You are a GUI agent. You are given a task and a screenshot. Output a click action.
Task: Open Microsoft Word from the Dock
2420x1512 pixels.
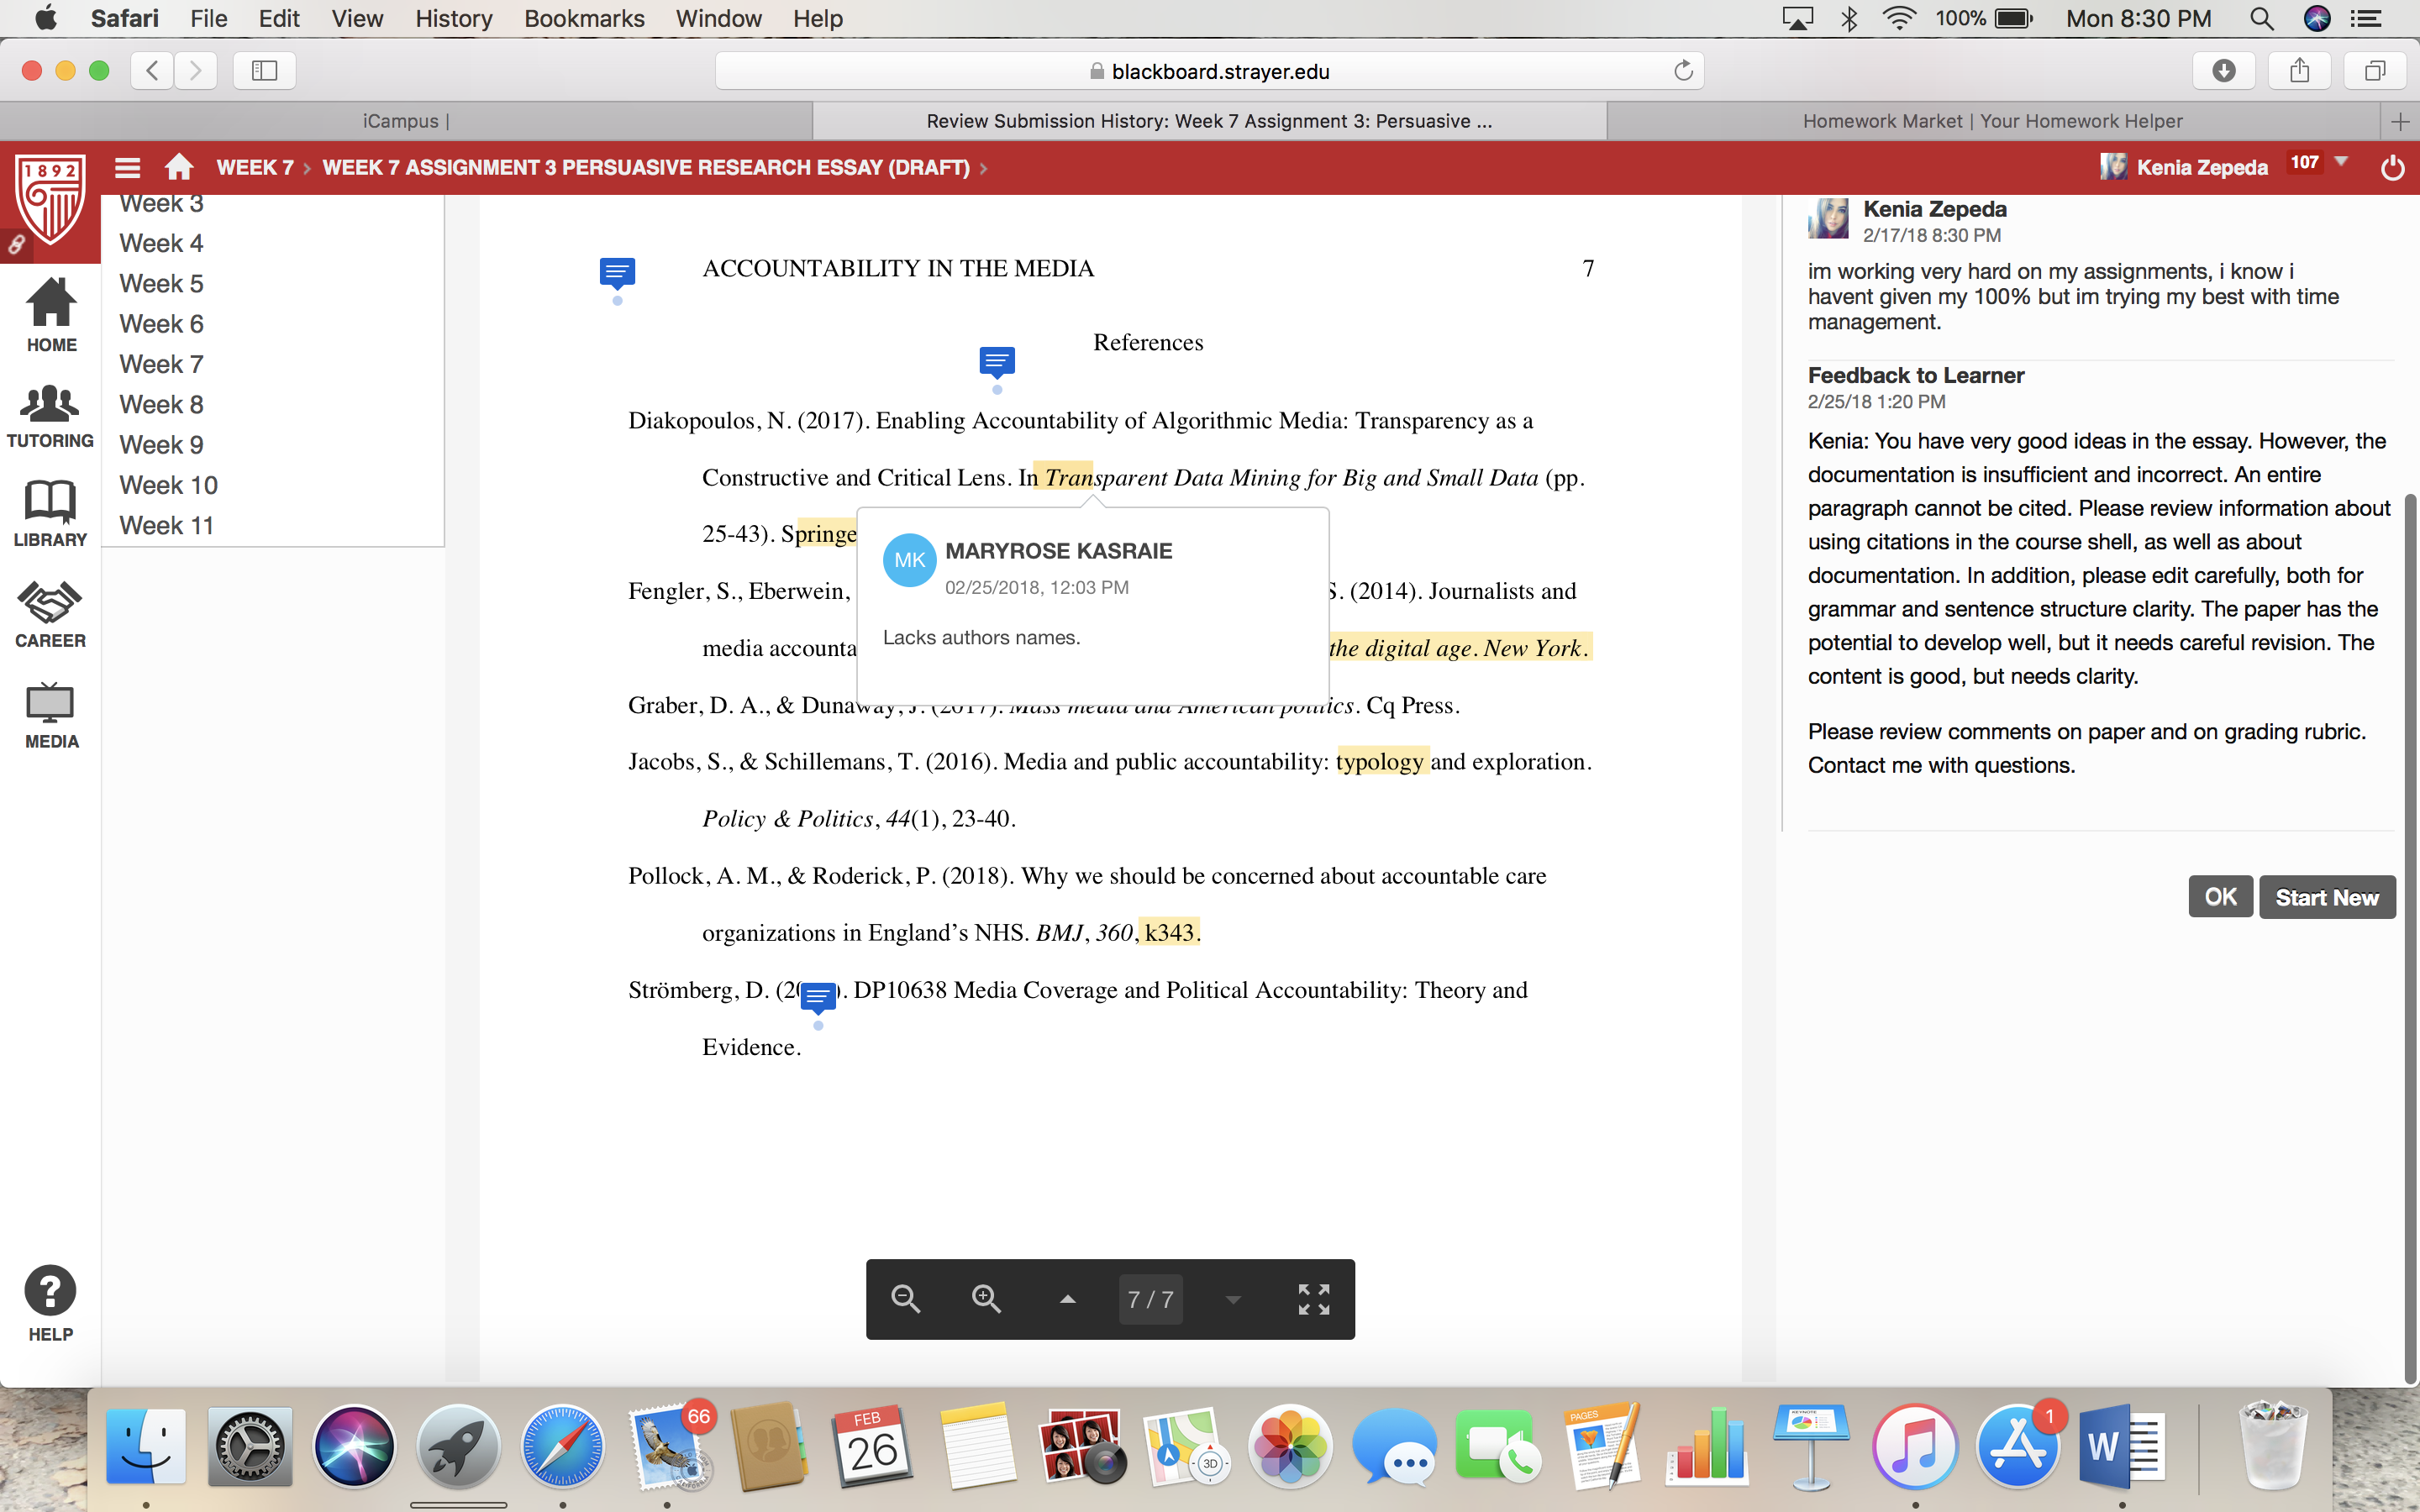click(x=2121, y=1446)
